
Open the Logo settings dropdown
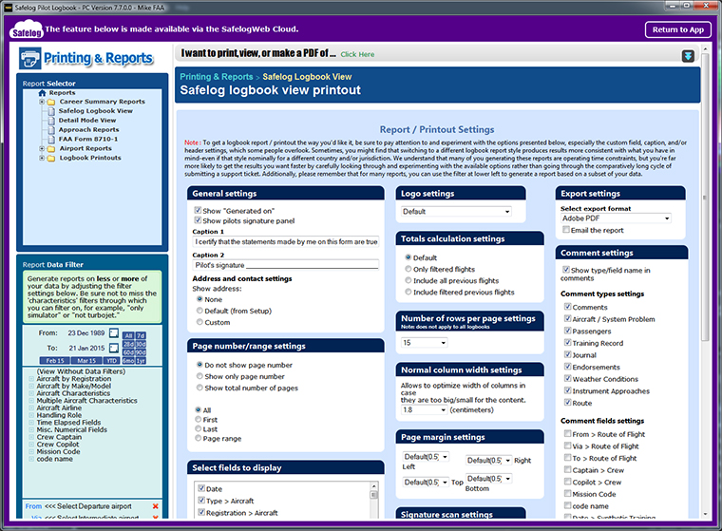455,212
